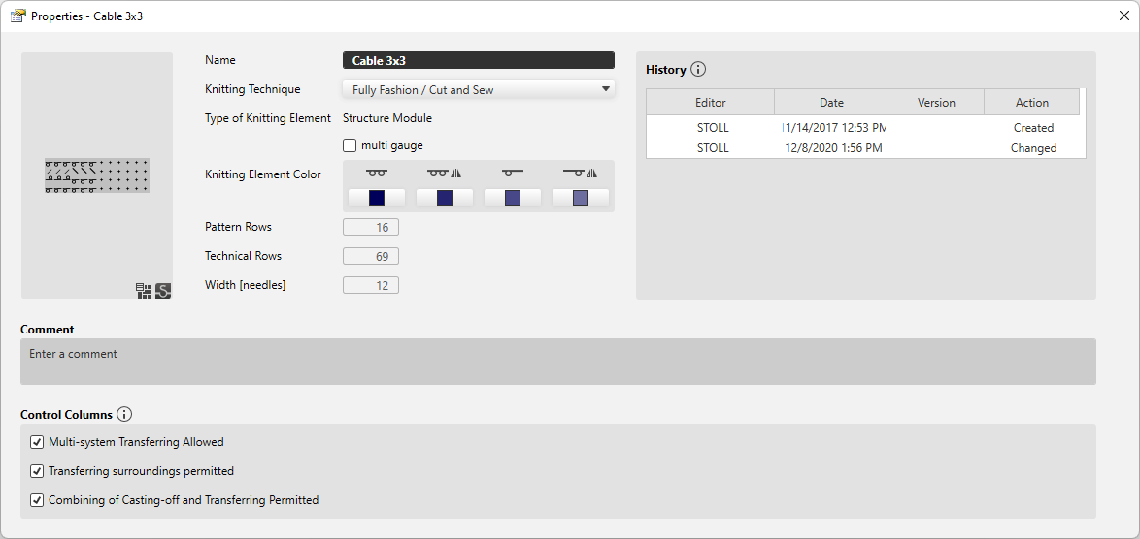
Task: Toggle Transferring surroundings permitted checkbox
Action: (38, 471)
